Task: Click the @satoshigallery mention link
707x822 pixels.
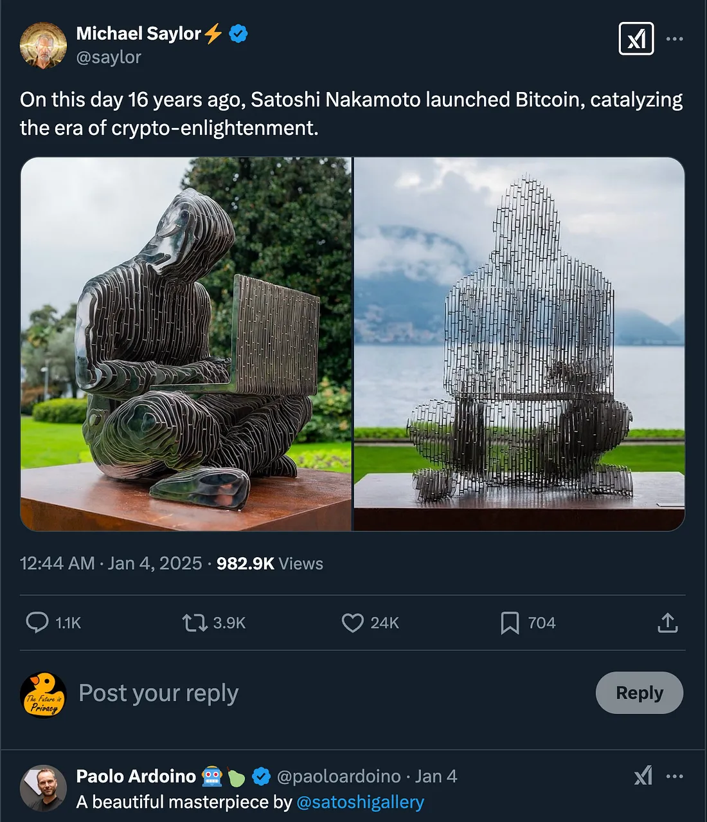Action: point(360,802)
